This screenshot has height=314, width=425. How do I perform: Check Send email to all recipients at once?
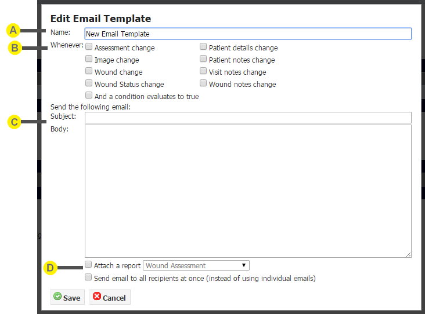88,278
